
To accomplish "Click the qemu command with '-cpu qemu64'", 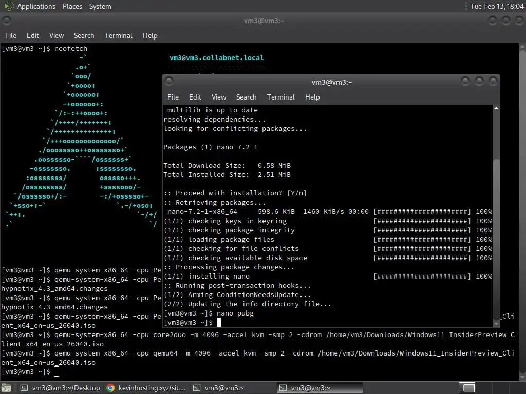I will coord(258,358).
